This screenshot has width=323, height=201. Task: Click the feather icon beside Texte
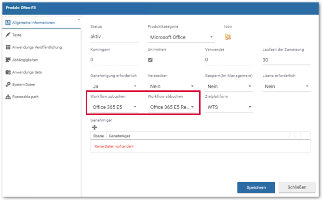8,35
